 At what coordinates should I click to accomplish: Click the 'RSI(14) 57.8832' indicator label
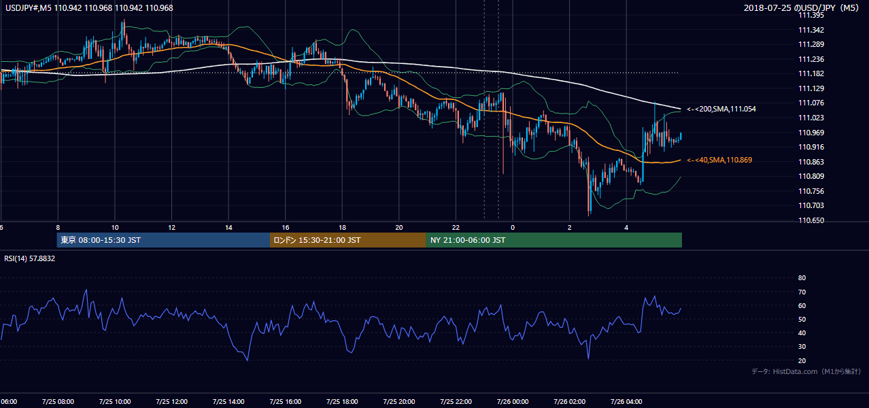(30, 258)
